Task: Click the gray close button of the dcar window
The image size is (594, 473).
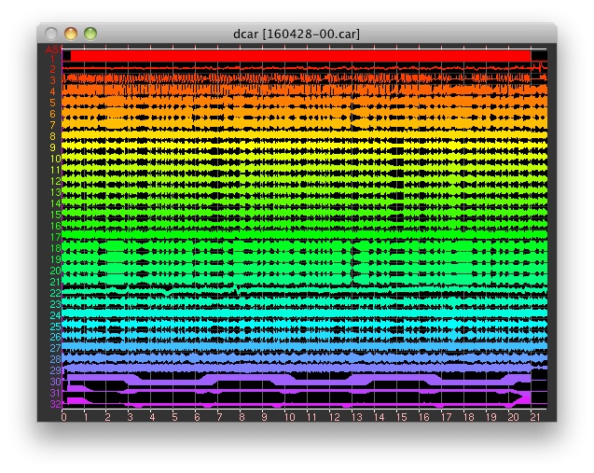Action: 51,34
